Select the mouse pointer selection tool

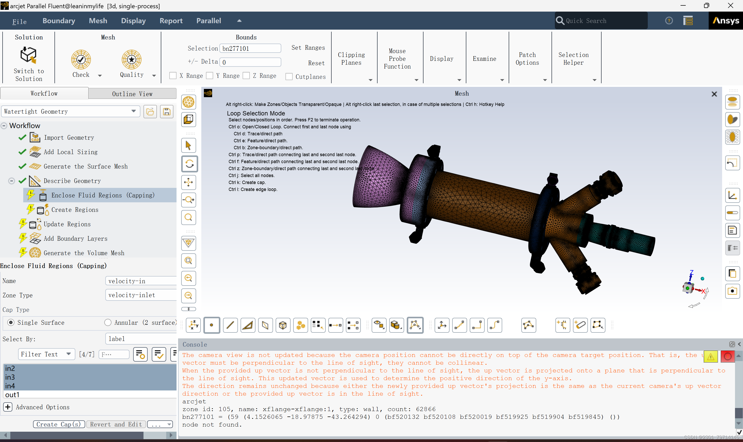coord(188,146)
